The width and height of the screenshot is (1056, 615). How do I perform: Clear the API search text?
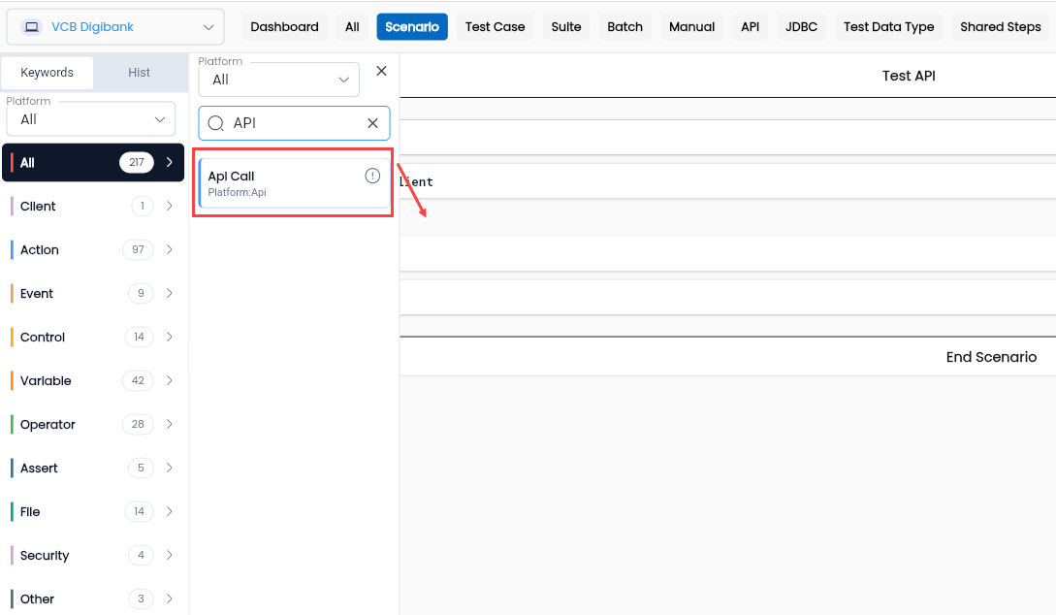(x=372, y=123)
